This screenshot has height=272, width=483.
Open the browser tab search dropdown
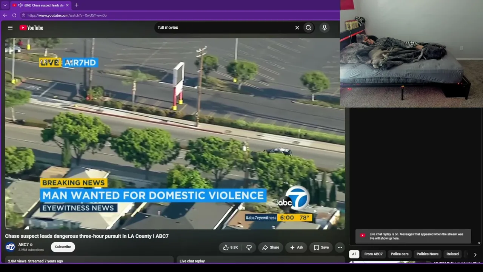coord(5,5)
